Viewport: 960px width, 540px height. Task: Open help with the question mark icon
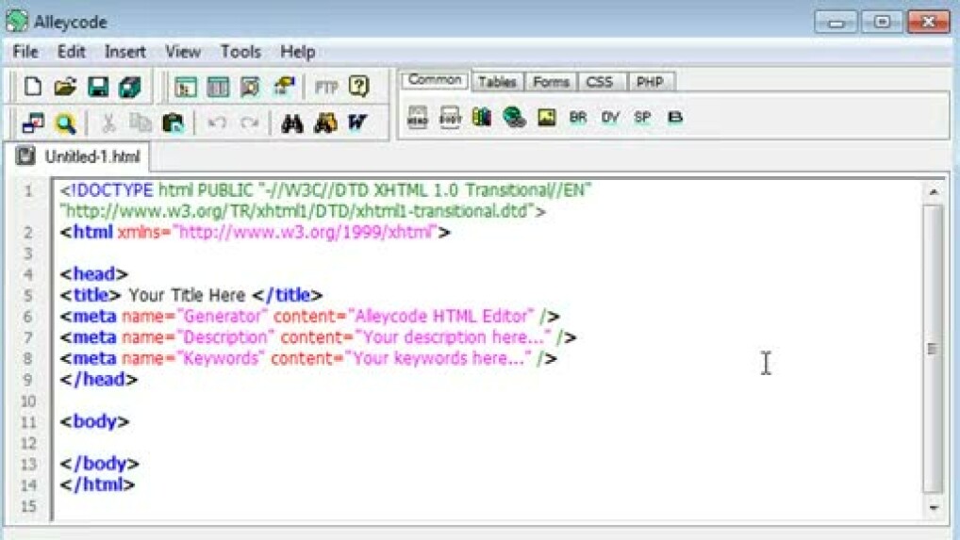coord(358,87)
